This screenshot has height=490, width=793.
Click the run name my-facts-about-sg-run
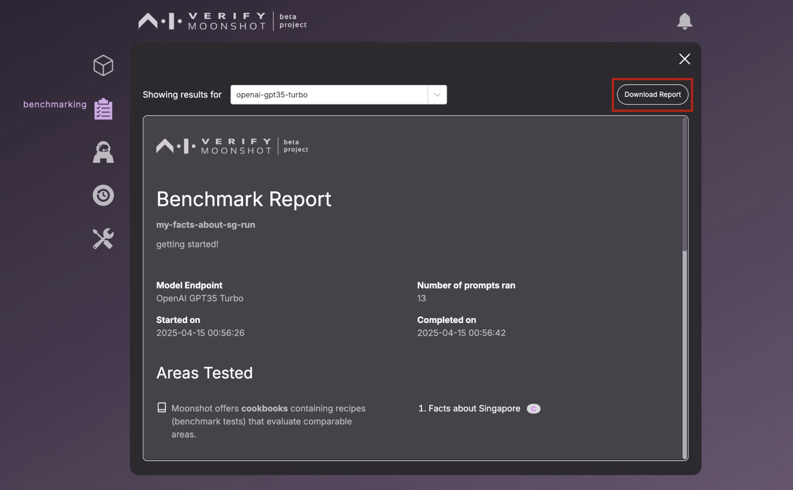tap(206, 225)
